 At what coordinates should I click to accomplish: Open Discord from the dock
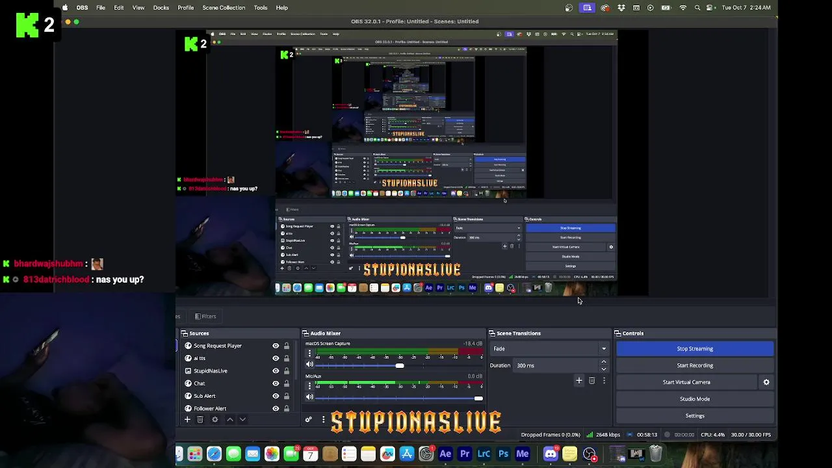click(551, 454)
